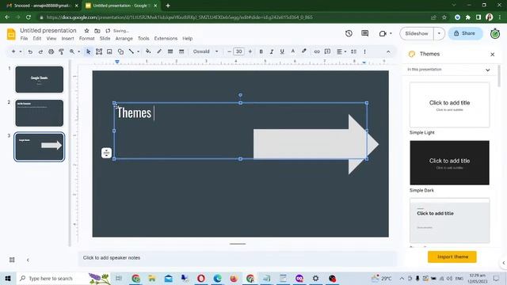Screen dimensions: 507x285
Task: Open the zoom level dropdown arrow
Action: click(78, 51)
